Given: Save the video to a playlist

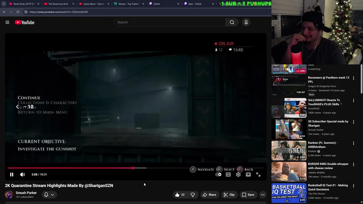Looking at the screenshot, I should [248, 195].
